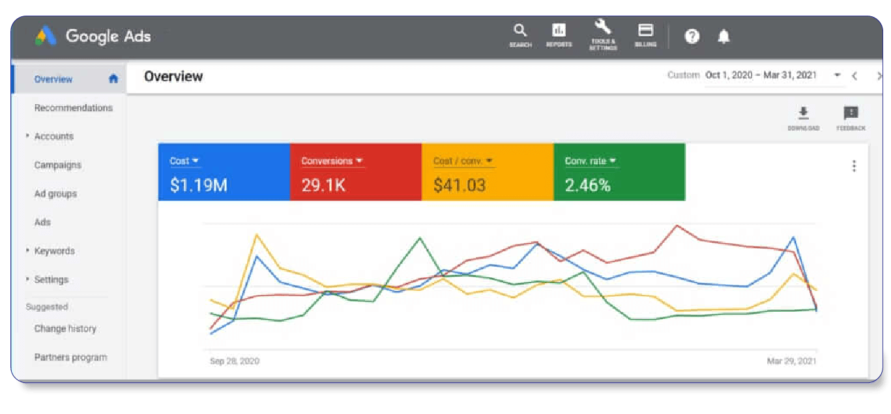
Task: Open the Cost / conv. metric dropdown
Action: [x=463, y=161]
